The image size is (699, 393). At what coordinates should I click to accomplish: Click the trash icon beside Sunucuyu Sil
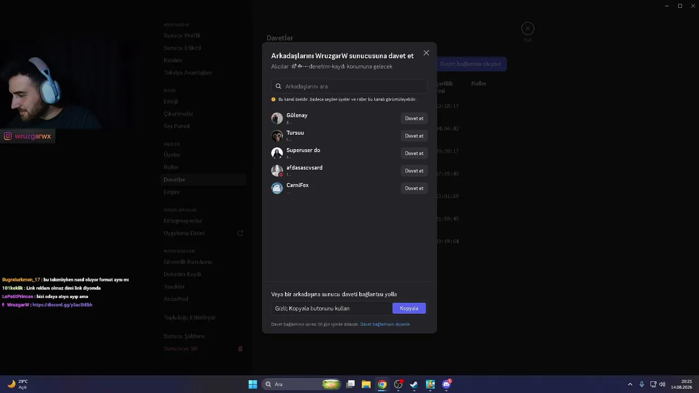(x=240, y=349)
